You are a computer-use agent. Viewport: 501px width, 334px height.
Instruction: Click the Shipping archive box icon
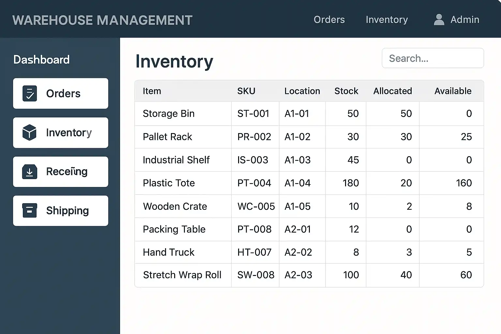29,210
